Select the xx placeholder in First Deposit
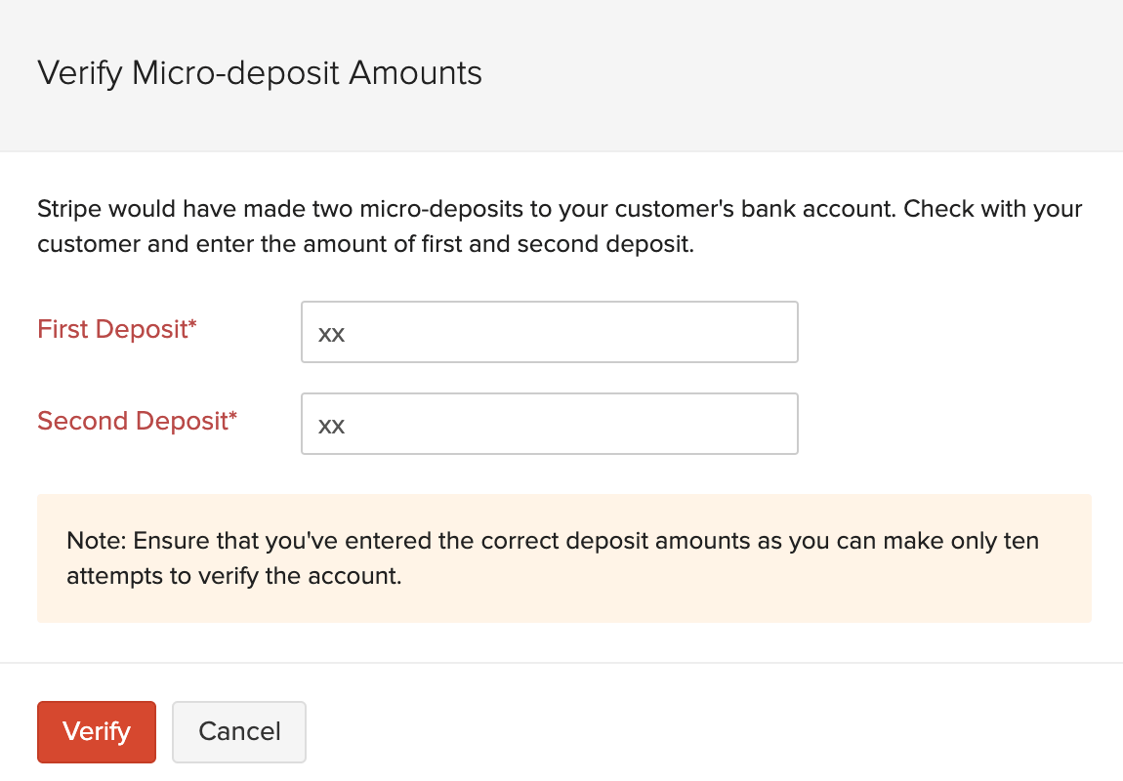The width and height of the screenshot is (1123, 781). tap(332, 333)
